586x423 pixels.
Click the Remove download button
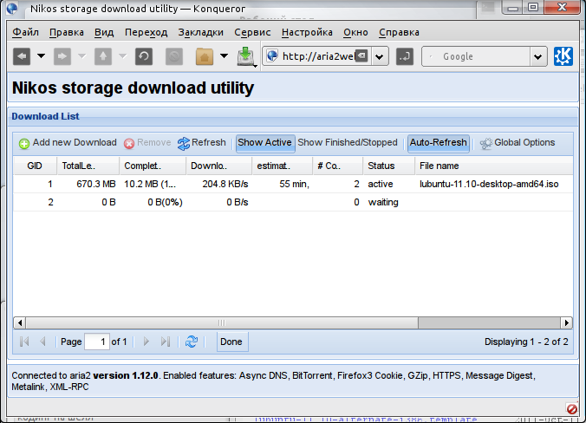pos(147,143)
